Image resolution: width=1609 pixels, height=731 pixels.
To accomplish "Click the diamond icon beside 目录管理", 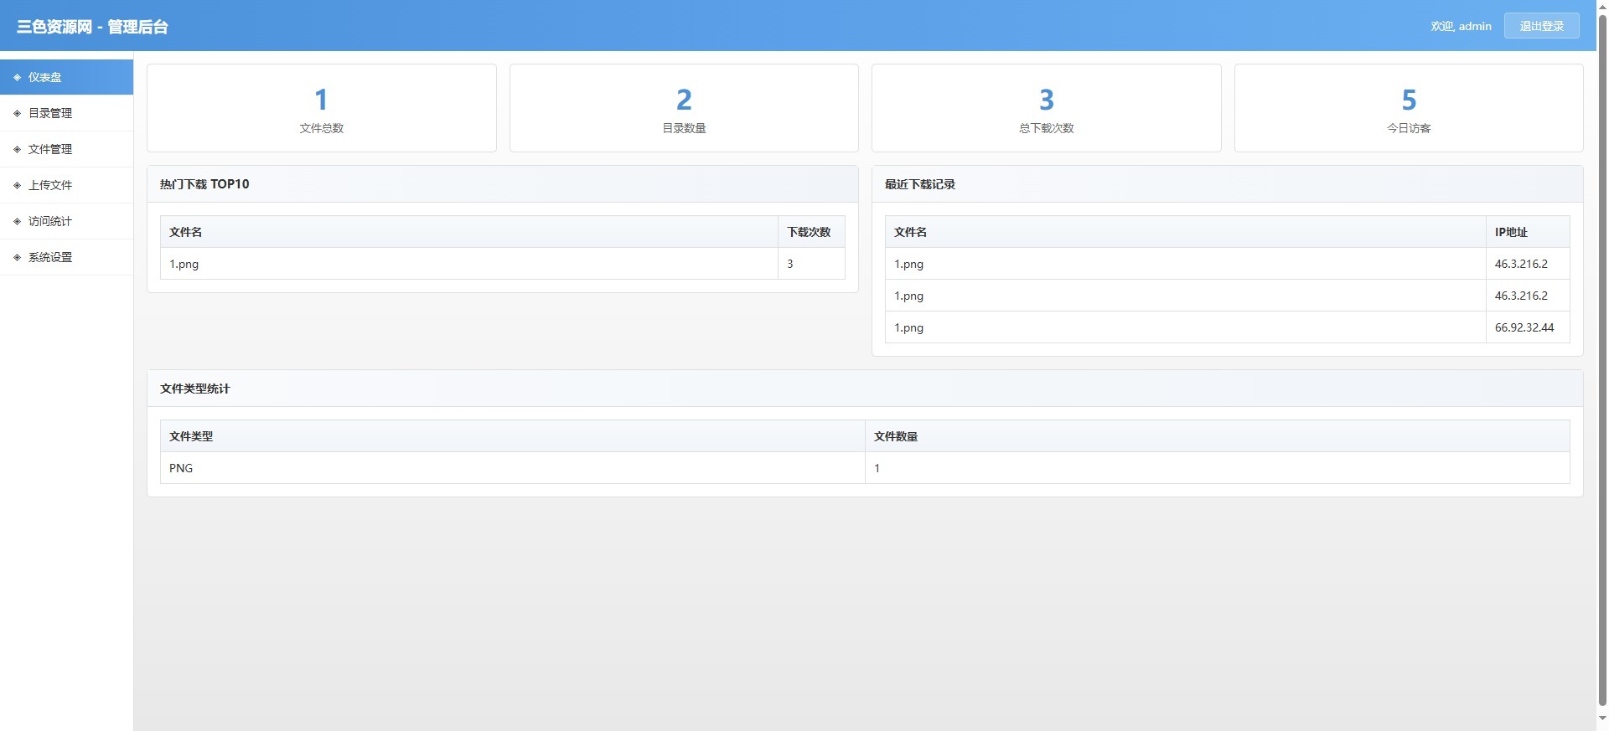I will click(x=17, y=113).
